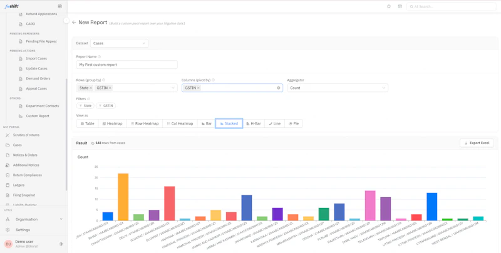
Task: Click the logout icon next to Demo user
Action: point(61,244)
